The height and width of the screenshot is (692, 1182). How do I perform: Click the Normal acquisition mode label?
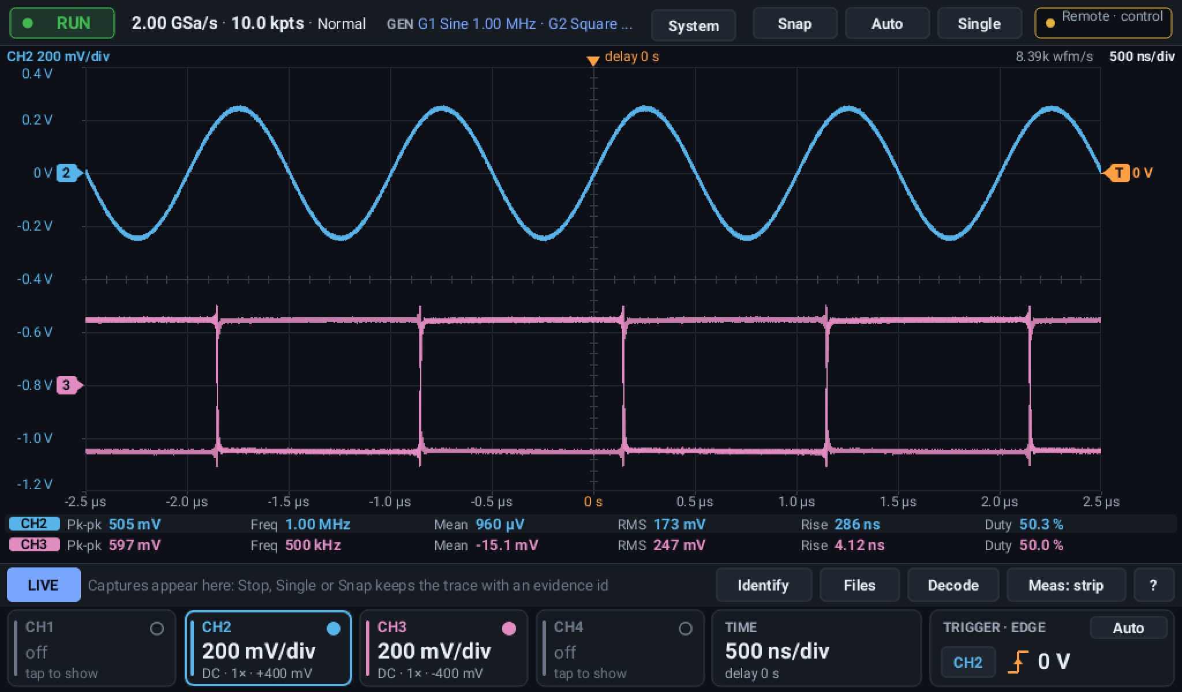point(342,24)
